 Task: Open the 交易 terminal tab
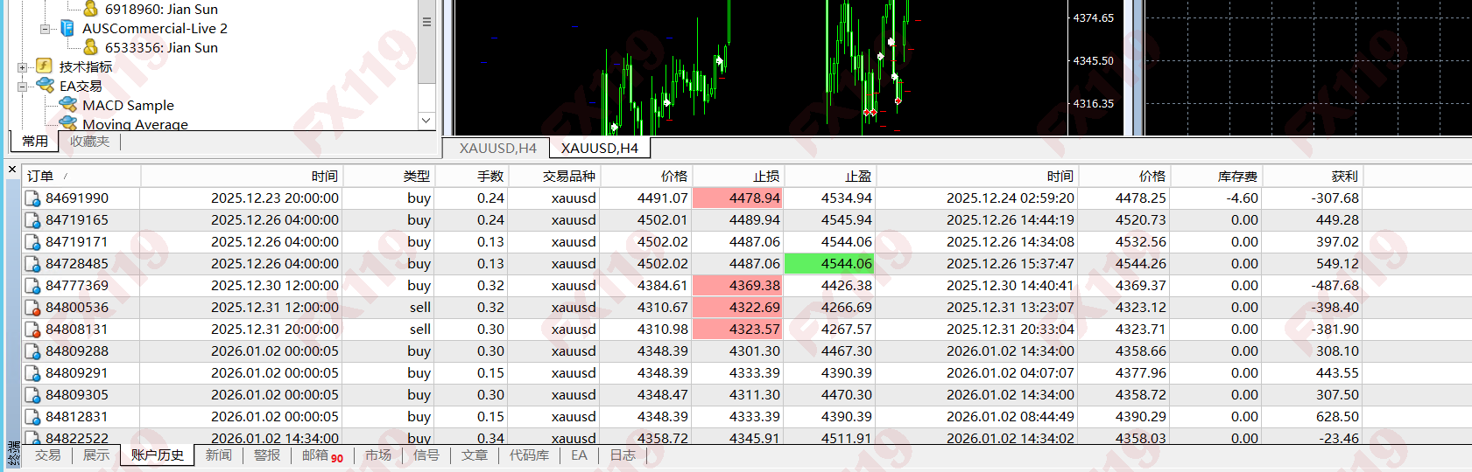pyautogui.click(x=48, y=455)
